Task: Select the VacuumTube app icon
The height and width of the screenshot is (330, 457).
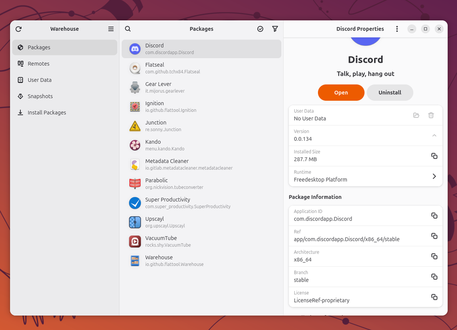Action: [x=135, y=242]
